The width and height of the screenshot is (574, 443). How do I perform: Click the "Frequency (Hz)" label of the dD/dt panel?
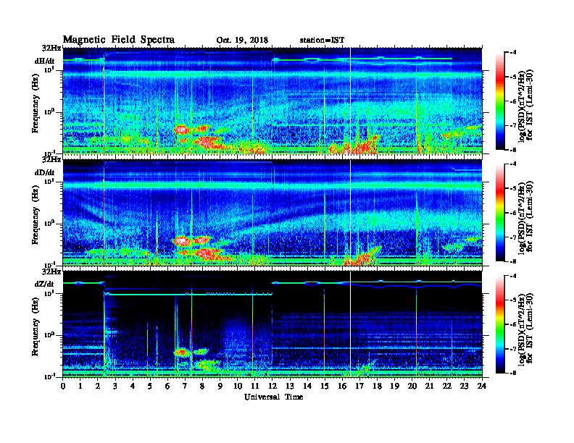(x=36, y=215)
